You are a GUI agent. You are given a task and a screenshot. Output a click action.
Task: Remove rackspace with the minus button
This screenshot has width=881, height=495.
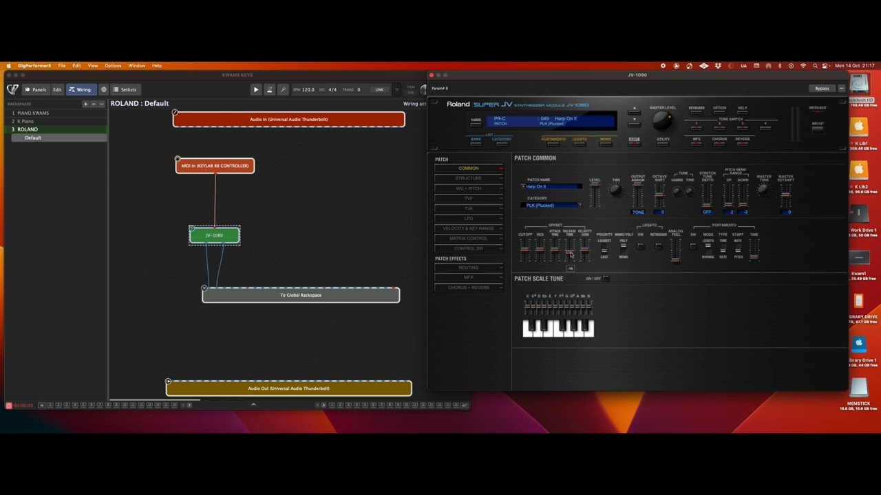click(94, 104)
